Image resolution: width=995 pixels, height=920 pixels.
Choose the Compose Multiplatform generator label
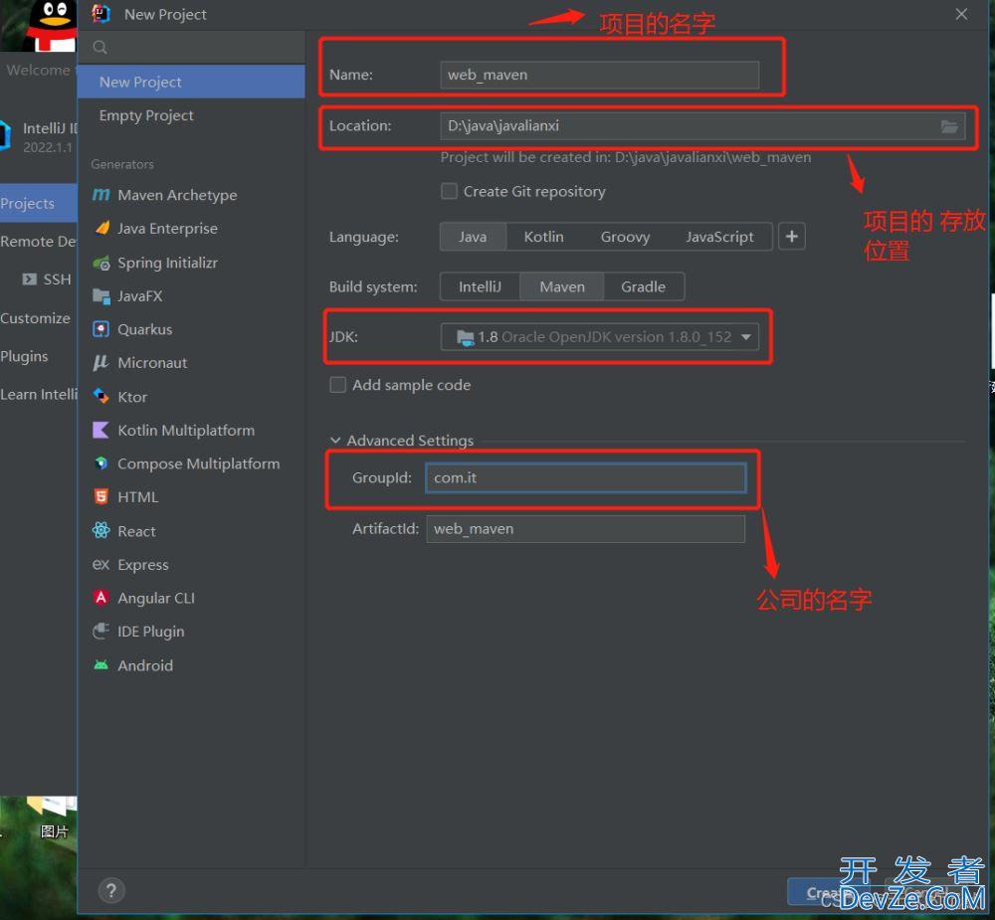(x=199, y=463)
